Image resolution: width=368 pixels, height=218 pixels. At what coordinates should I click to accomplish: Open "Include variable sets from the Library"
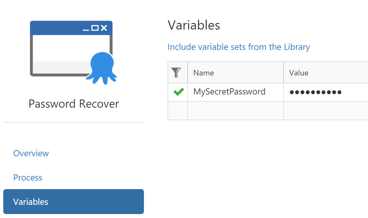(x=239, y=47)
